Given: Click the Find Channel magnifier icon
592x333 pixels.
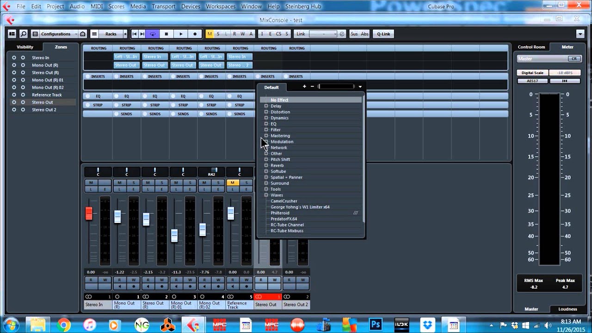Looking at the screenshot, I should [24, 34].
